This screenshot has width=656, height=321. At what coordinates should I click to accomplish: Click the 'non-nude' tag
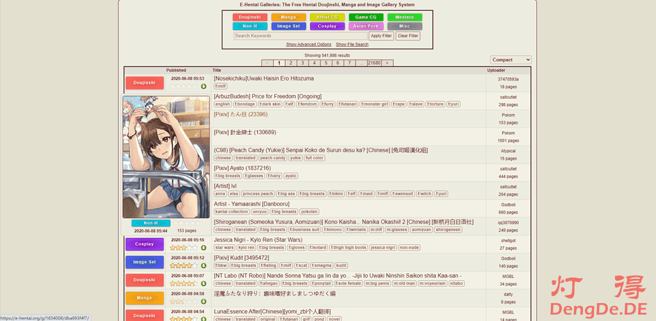[x=409, y=247]
